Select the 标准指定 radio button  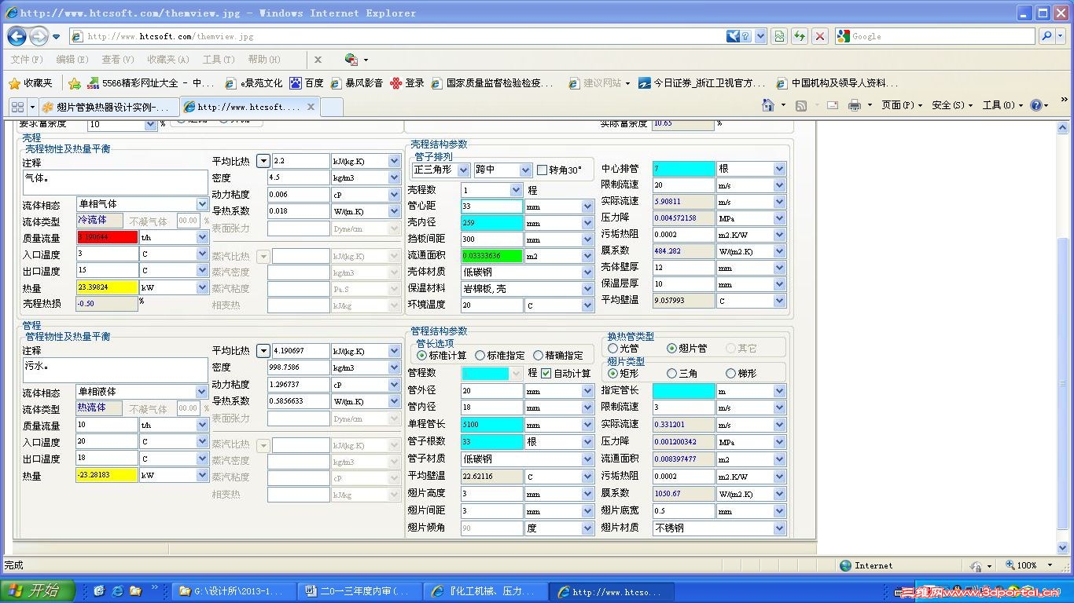(x=480, y=355)
